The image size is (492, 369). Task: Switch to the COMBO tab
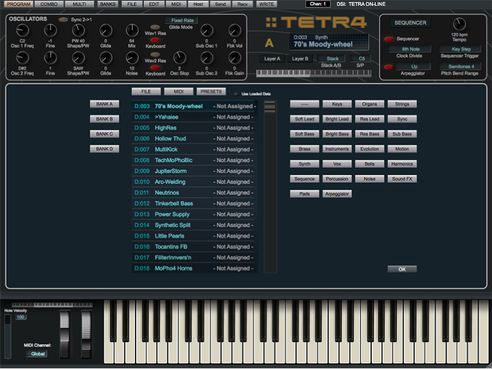(x=48, y=4)
